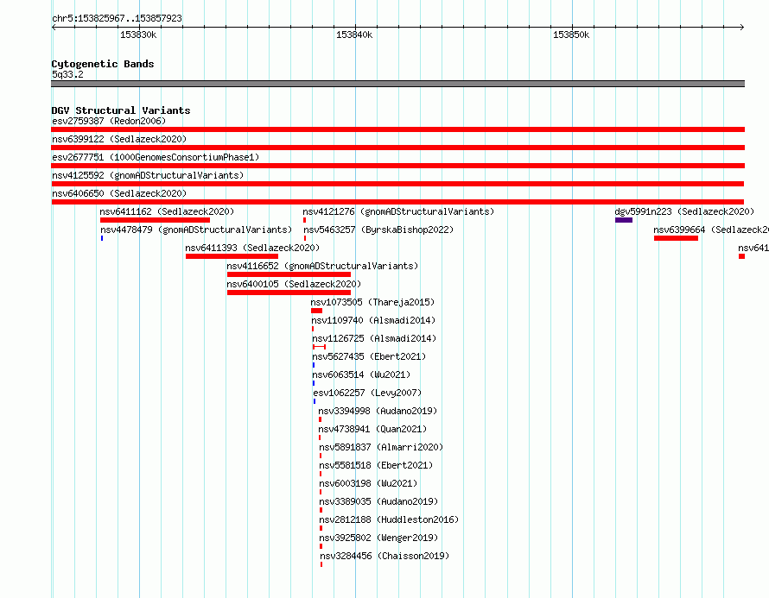The width and height of the screenshot is (769, 598).
Task: Click the right arrow of the ruler
Action: click(742, 28)
